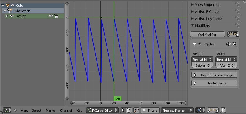This screenshot has height=114, width=246.
Task: Open the Marker menu
Action: [x=51, y=110]
